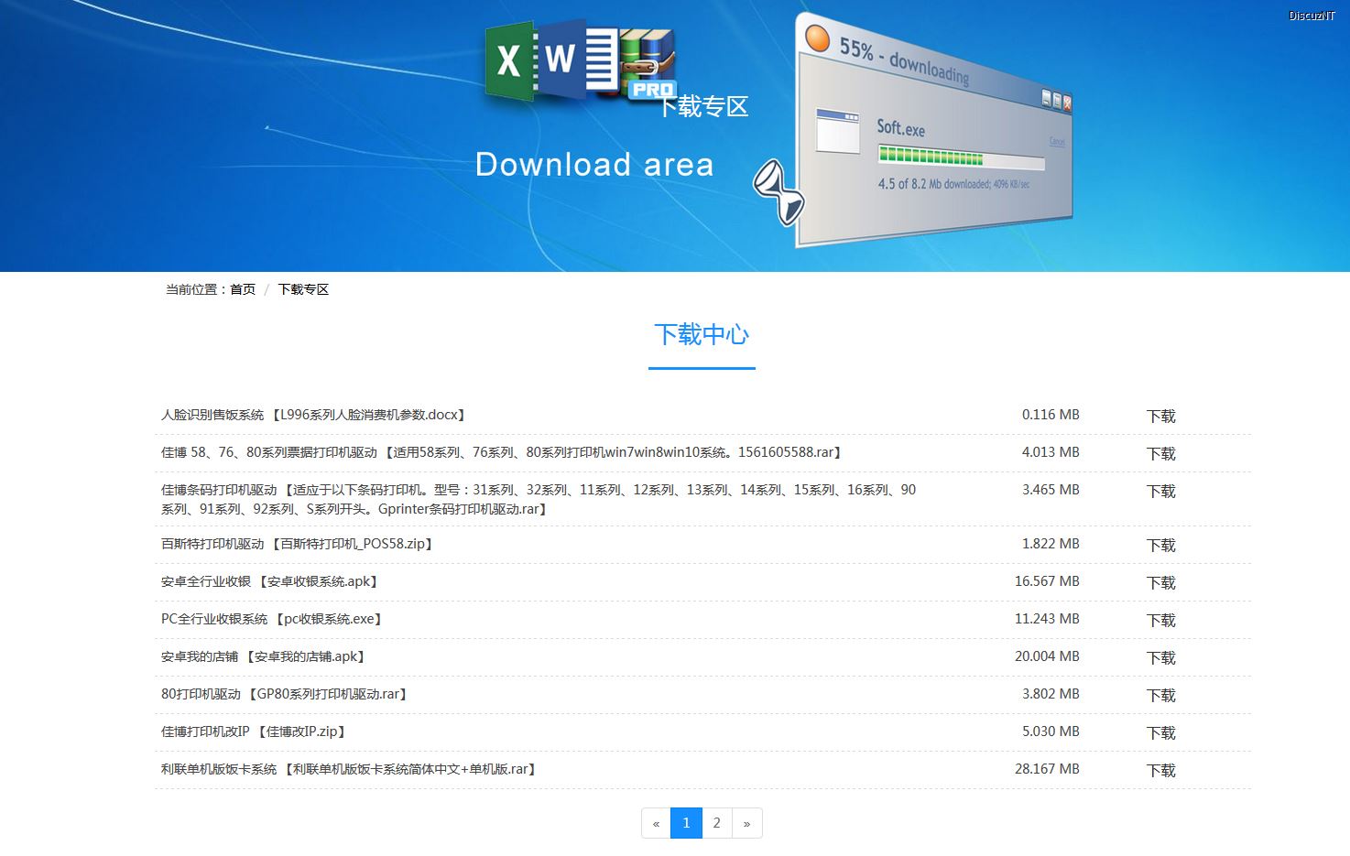Open 首页 link in breadcrumb

(243, 289)
